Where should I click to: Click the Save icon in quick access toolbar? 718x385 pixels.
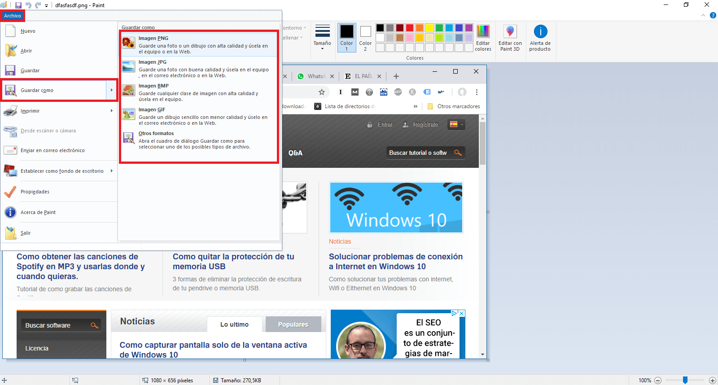coord(18,5)
